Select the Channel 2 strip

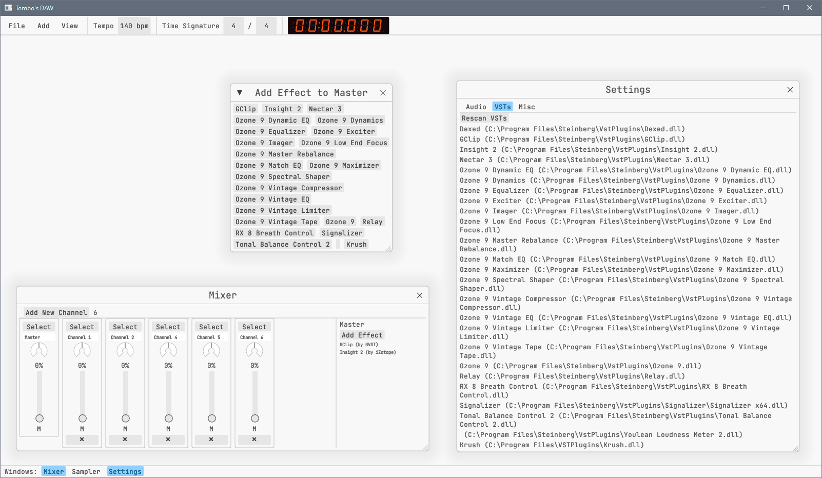point(125,327)
